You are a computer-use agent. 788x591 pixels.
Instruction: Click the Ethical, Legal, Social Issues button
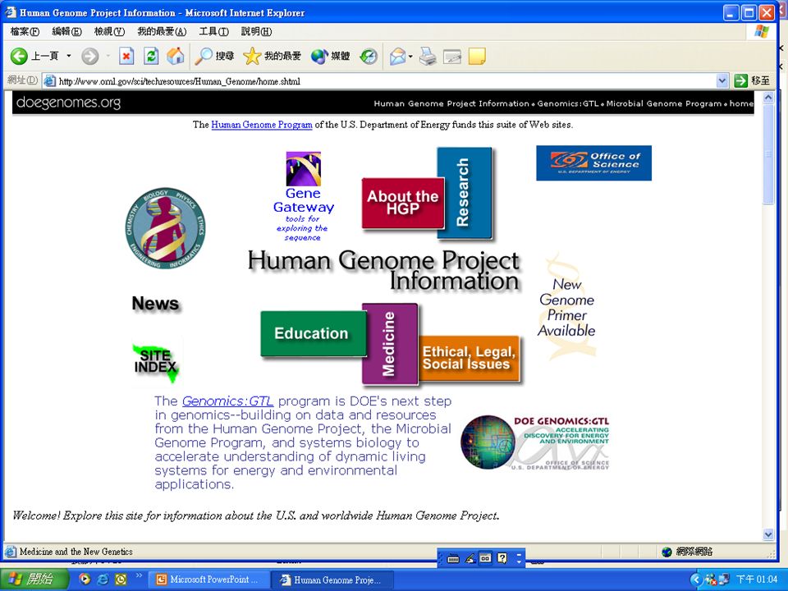tap(469, 358)
